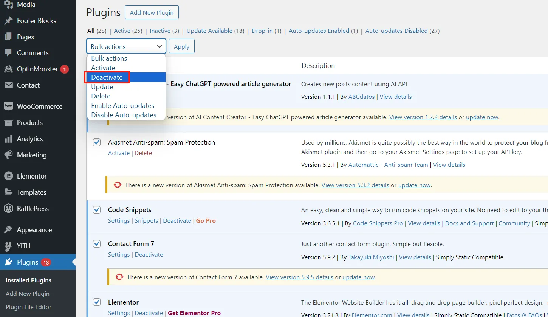This screenshot has height=317, width=548.
Task: Click the Plugins 18 updates badge
Action: (46, 262)
